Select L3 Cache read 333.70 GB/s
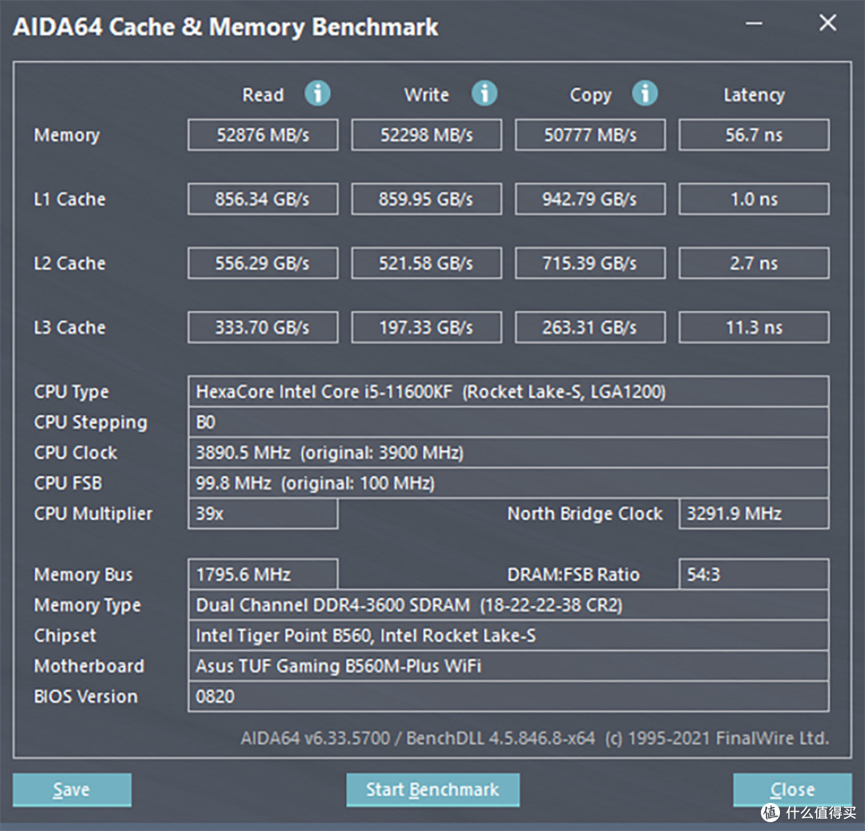The height and width of the screenshot is (831, 865). [x=263, y=327]
